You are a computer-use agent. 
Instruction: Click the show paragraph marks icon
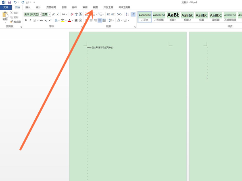pos(133,14)
